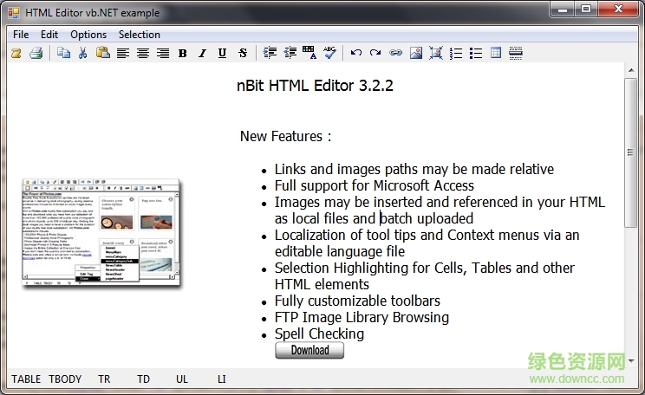Open the File menu
645x395 pixels.
tap(21, 35)
